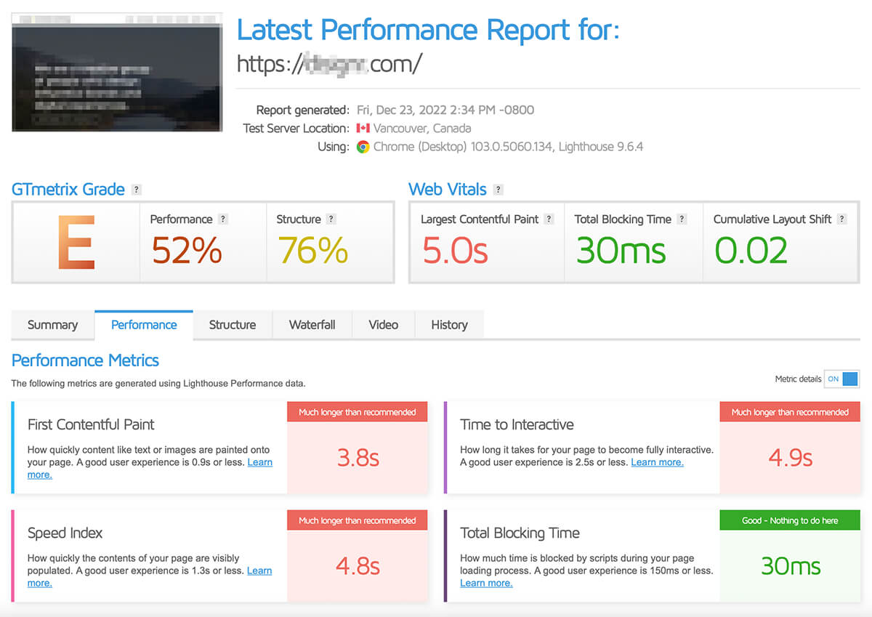Click the Canadian flag icon
The image size is (872, 617).
pyautogui.click(x=363, y=129)
